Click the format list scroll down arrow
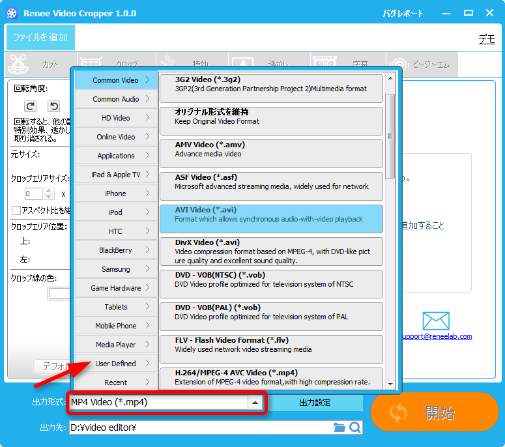505x447 pixels. pos(390,384)
